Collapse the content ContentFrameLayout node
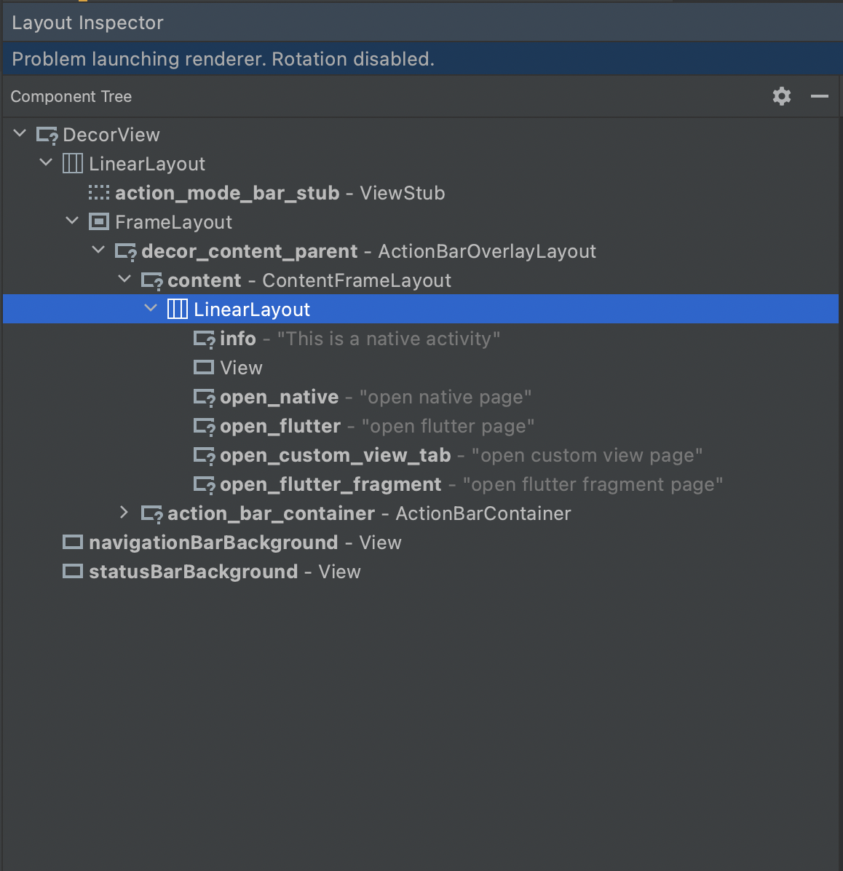The height and width of the screenshot is (871, 843). pos(124,278)
